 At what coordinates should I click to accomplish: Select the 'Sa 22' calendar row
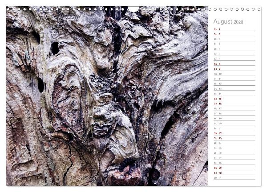pos(235,133)
